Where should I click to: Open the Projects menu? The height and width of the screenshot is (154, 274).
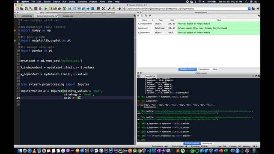93,2
